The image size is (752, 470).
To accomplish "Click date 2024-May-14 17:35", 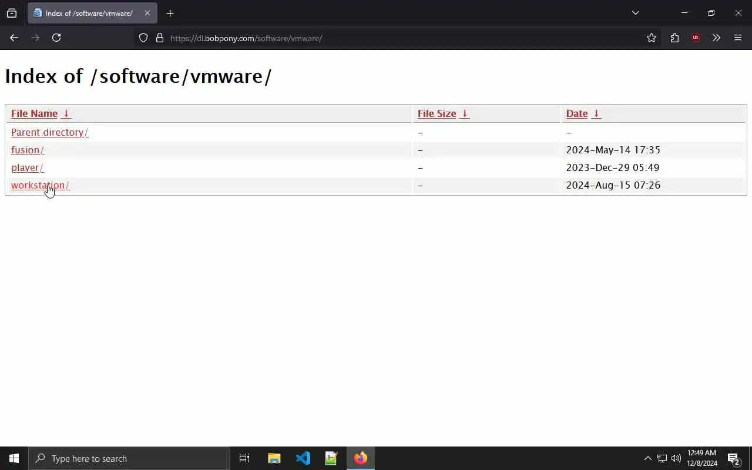I will tap(613, 150).
